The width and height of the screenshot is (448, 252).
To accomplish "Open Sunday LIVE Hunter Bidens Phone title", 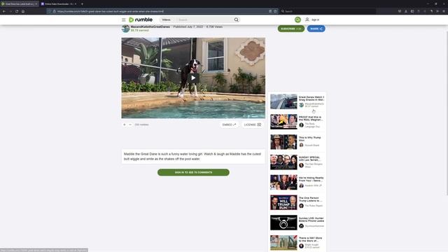I will (311, 219).
